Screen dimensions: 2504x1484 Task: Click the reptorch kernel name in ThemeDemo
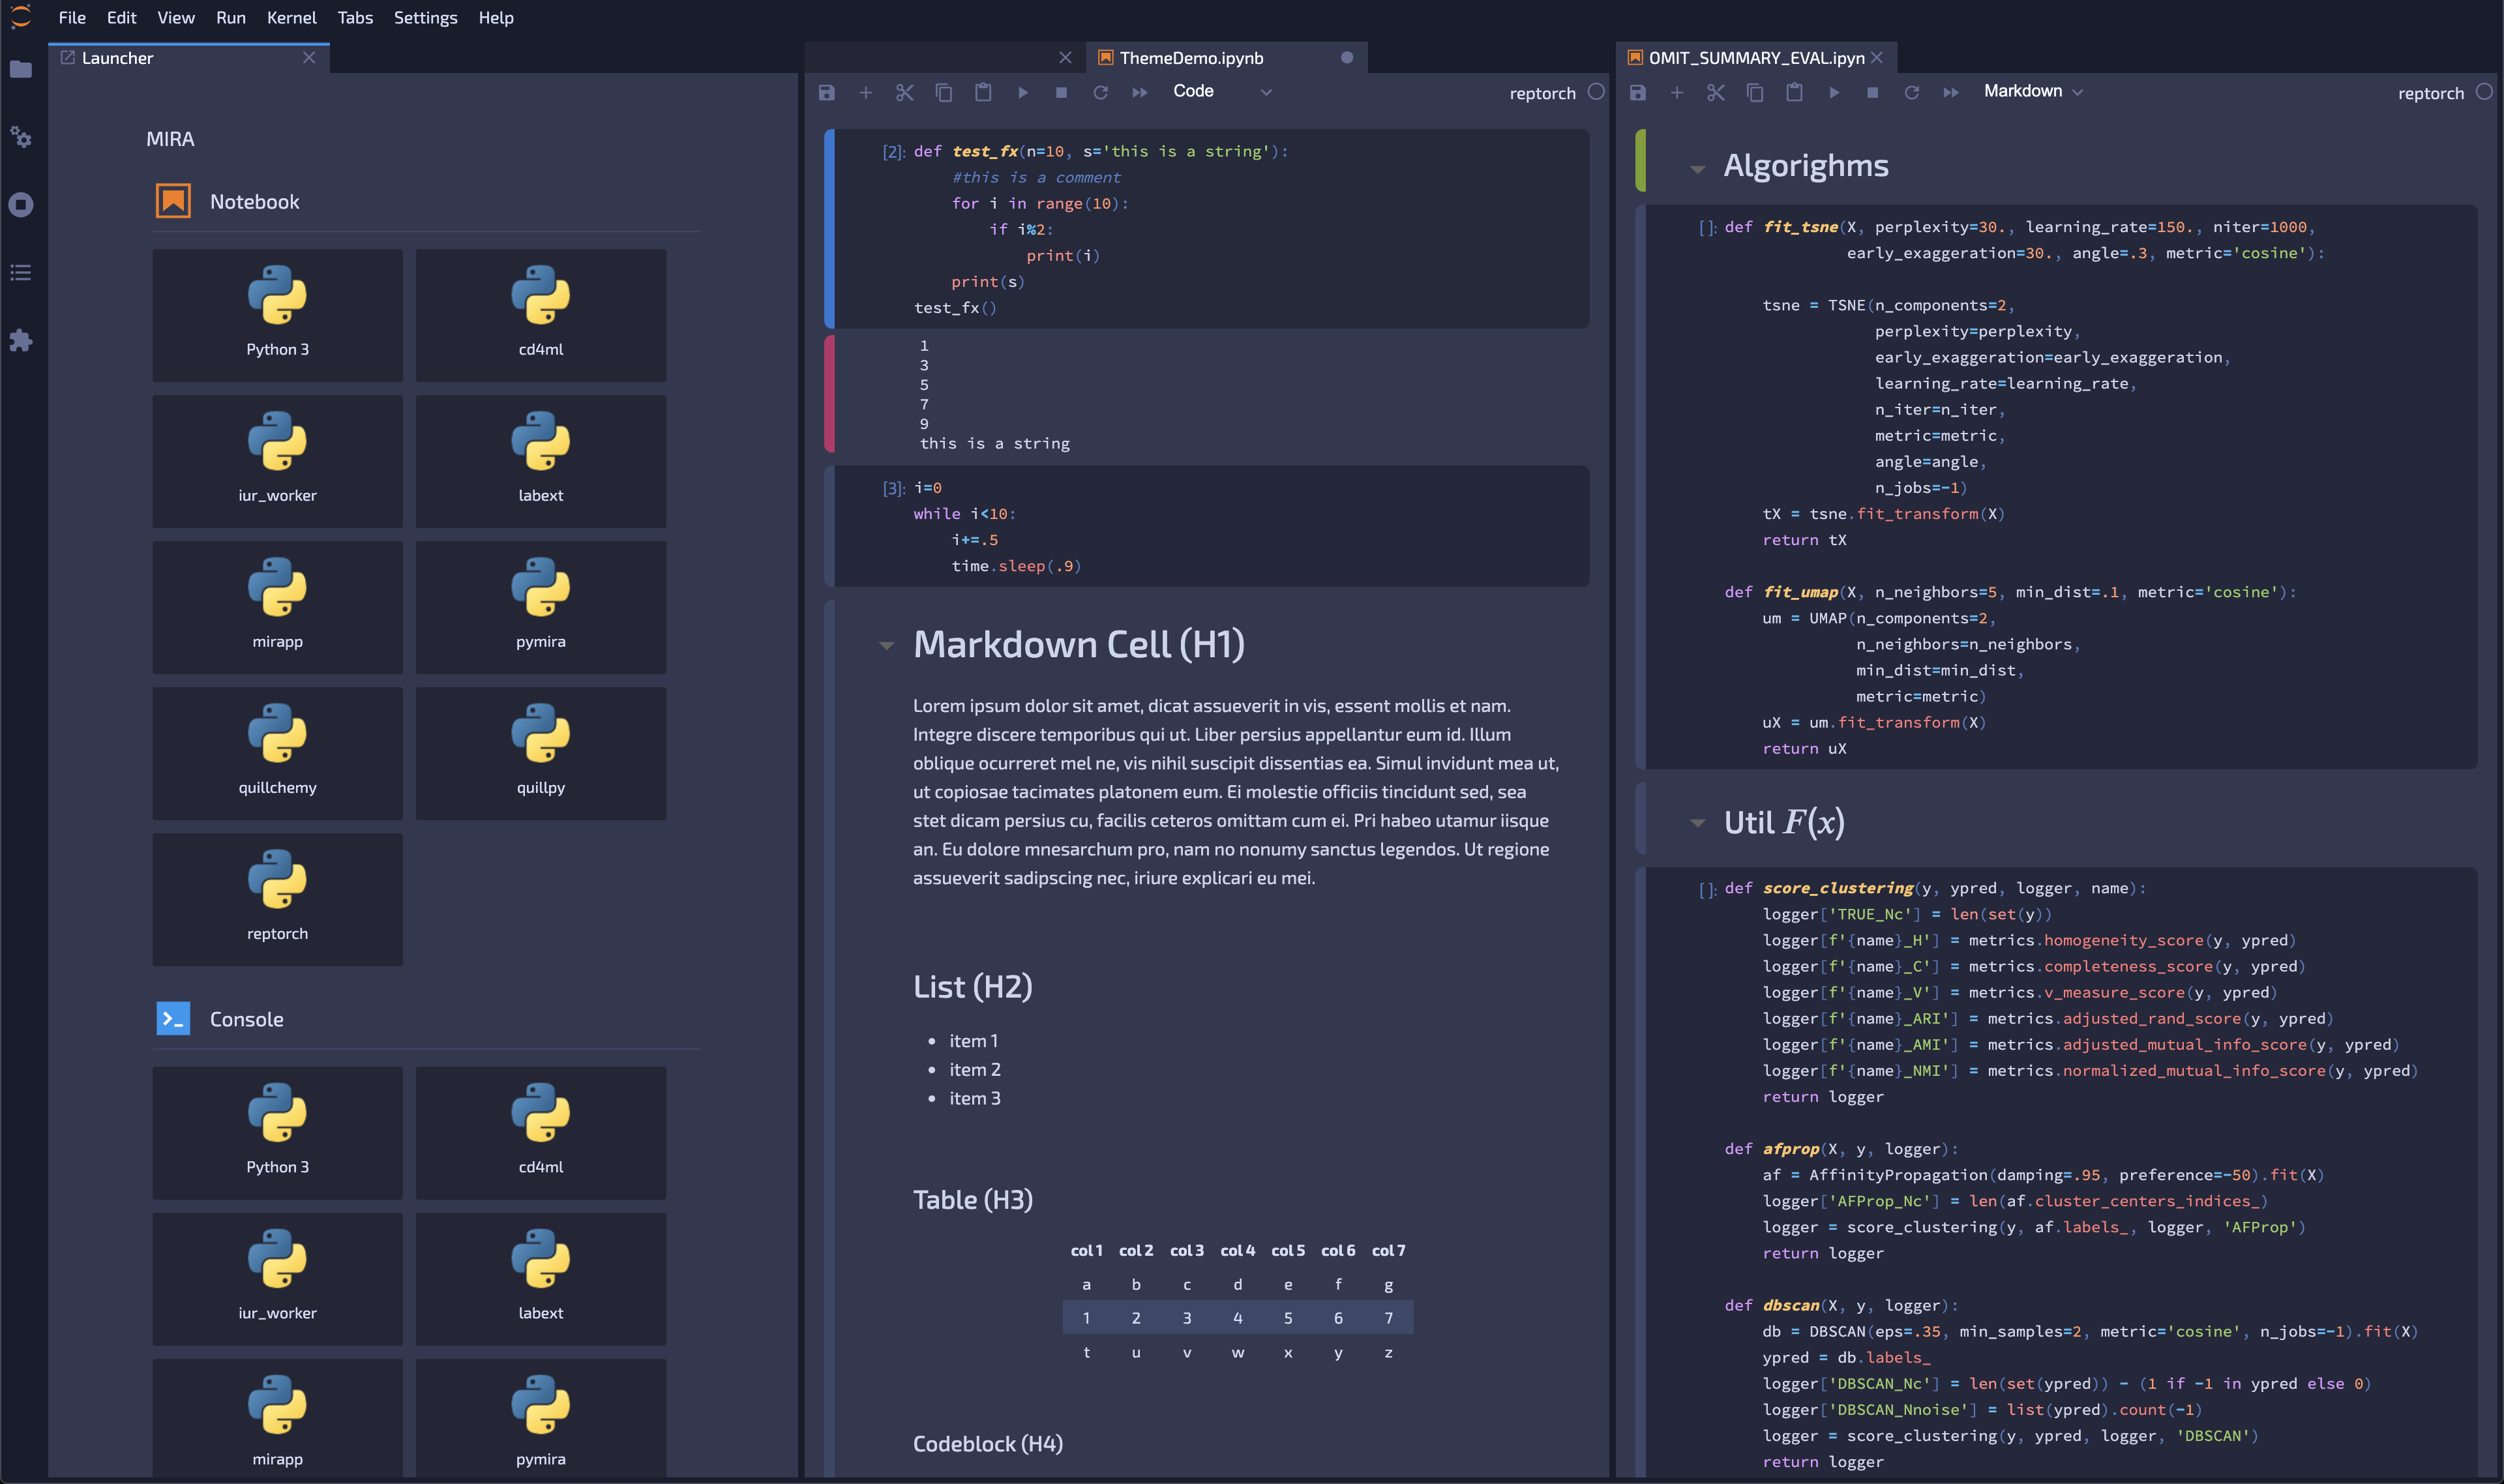tap(1542, 93)
